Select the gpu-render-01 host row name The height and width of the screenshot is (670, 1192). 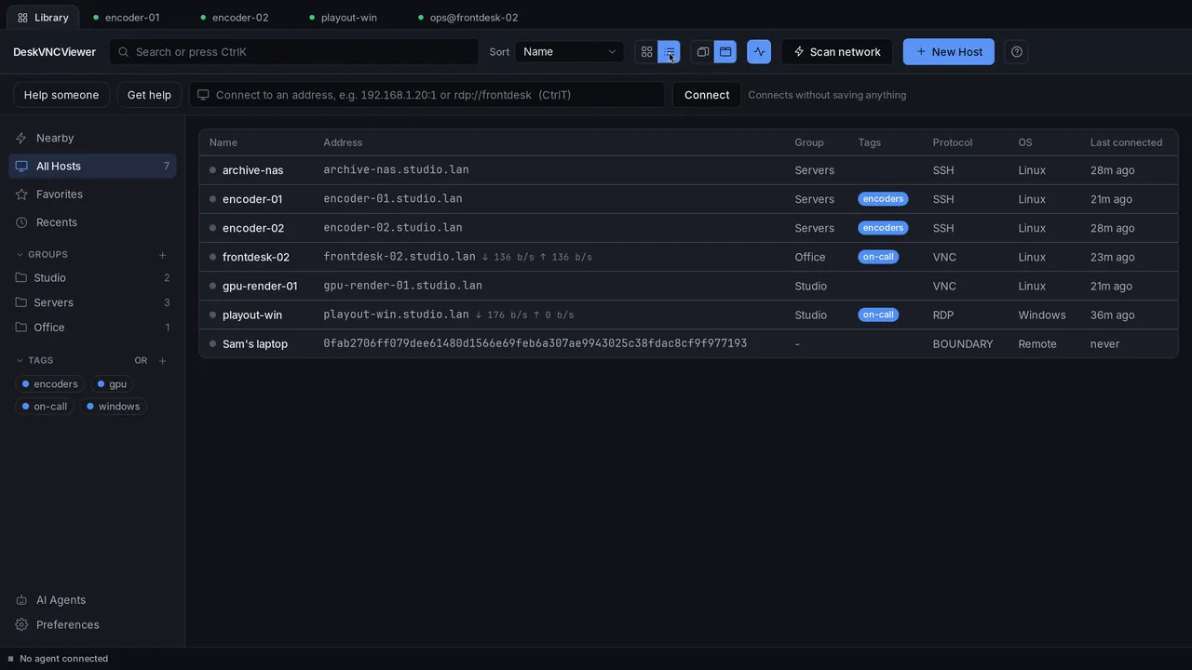point(260,286)
